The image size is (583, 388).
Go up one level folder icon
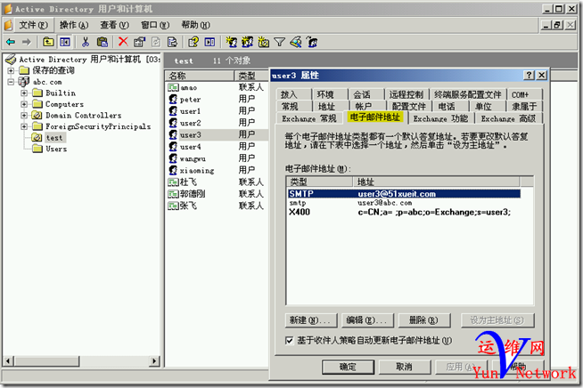pos(48,43)
